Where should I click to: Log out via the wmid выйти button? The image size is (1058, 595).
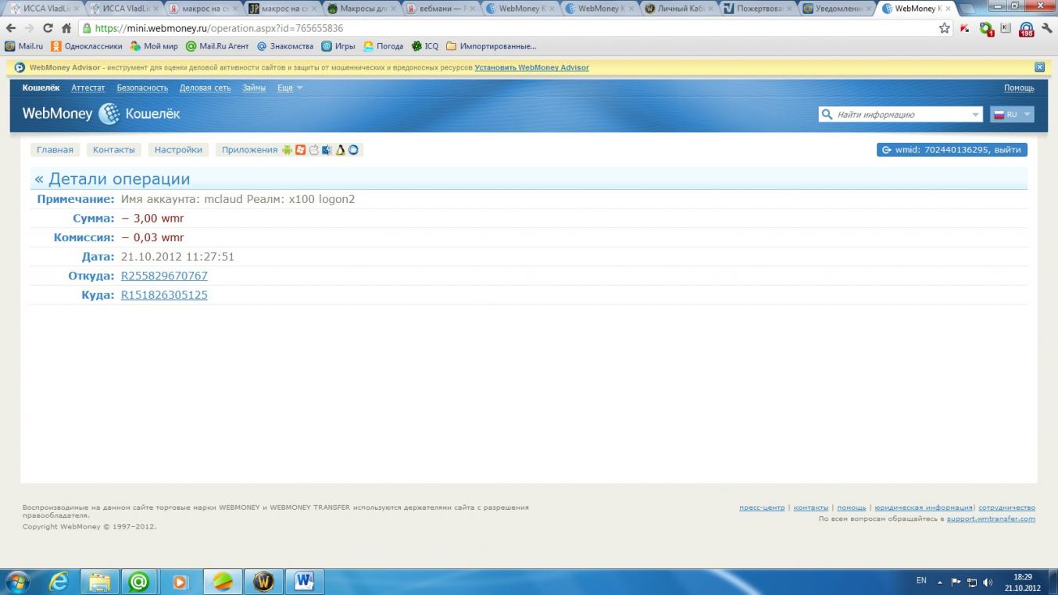952,150
